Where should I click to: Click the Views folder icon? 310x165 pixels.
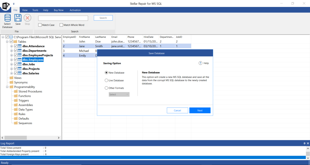[12, 78]
